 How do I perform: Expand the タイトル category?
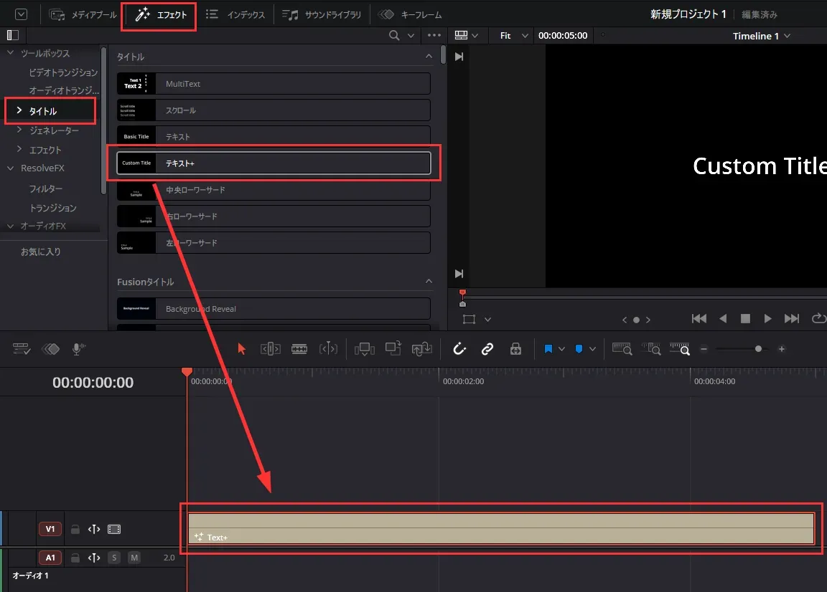(x=19, y=110)
